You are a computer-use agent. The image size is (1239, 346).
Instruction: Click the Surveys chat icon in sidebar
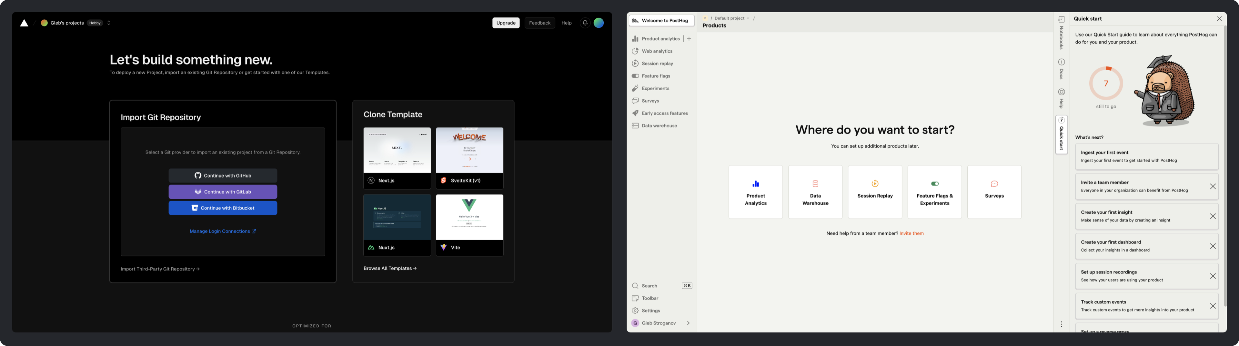(635, 101)
